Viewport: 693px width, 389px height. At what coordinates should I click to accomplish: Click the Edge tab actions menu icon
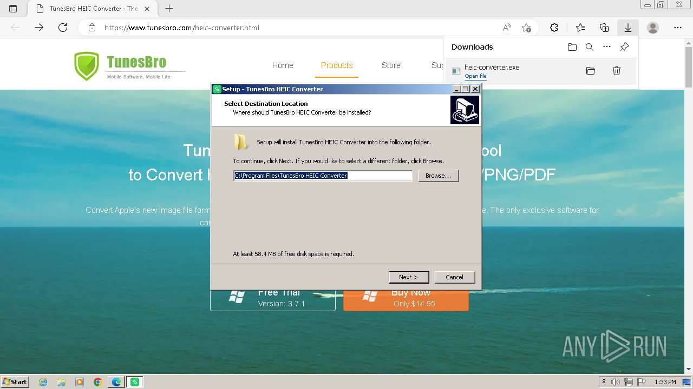click(13, 9)
